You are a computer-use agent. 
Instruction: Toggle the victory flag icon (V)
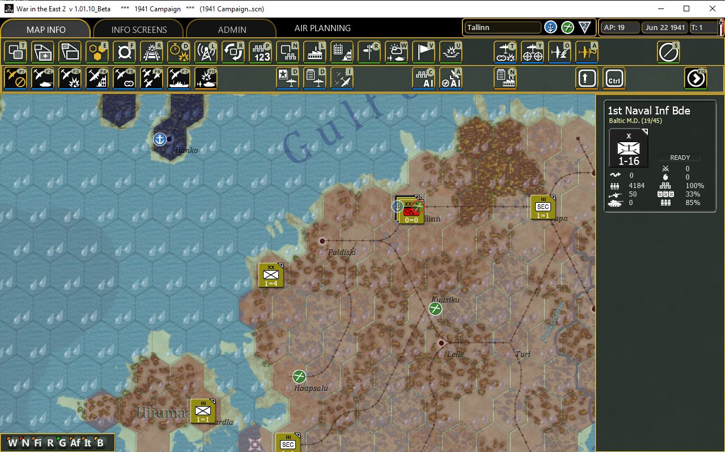point(423,52)
